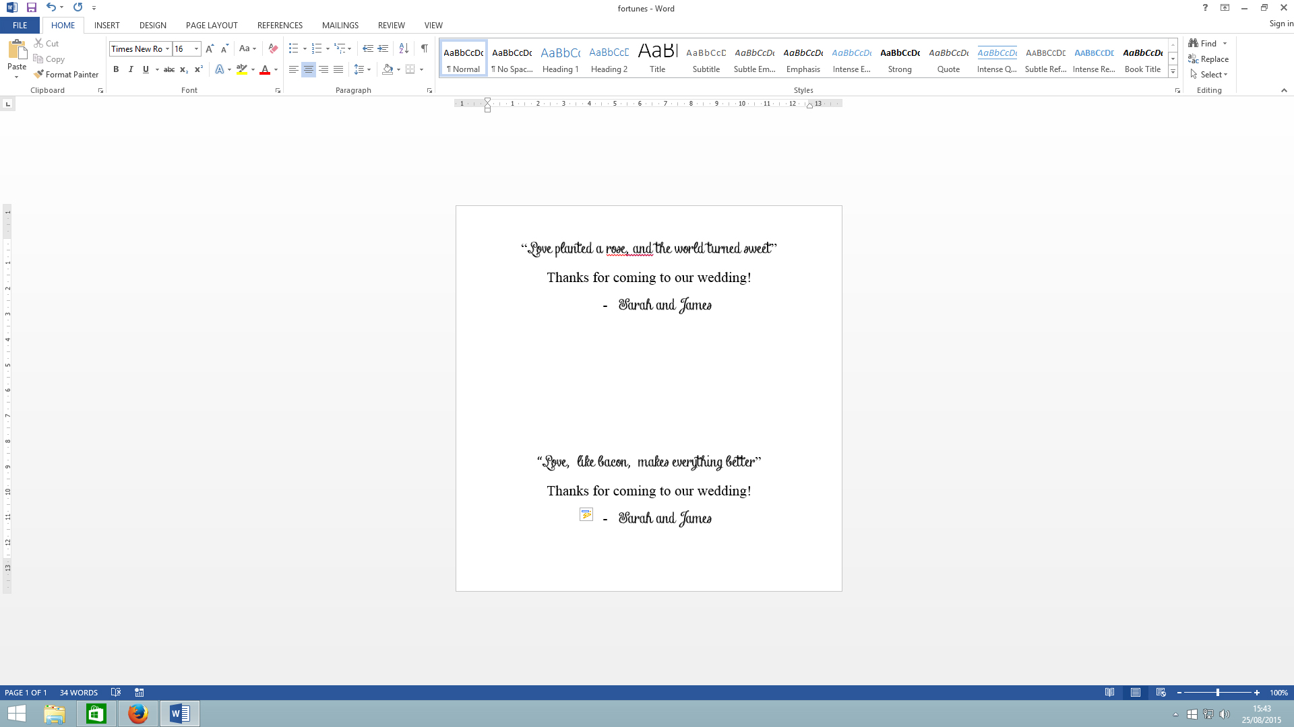Click the Cut scissors command
Viewport: 1294px width, 727px height.
(47, 43)
